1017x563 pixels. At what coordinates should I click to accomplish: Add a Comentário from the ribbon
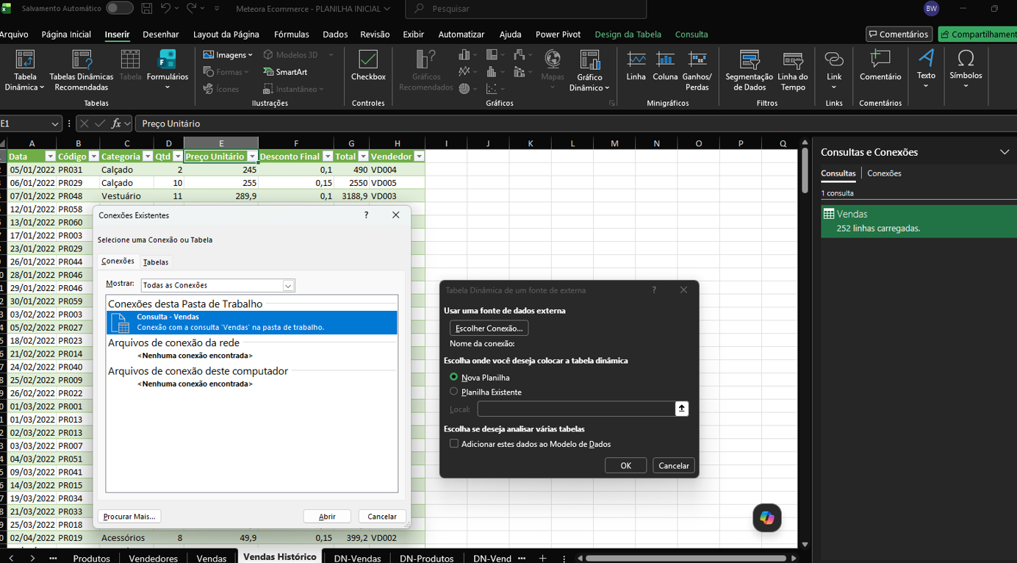pos(880,65)
